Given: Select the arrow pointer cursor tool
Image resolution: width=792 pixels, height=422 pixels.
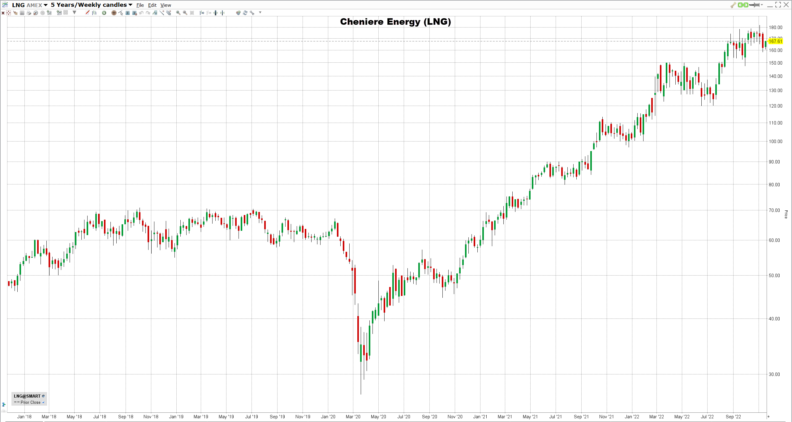Looking at the screenshot, I should 121,13.
